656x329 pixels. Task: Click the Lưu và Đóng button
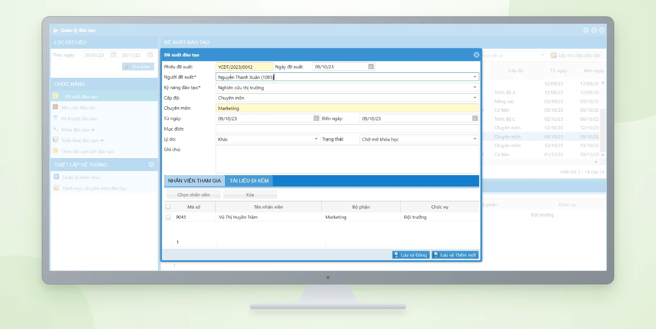[x=410, y=255]
